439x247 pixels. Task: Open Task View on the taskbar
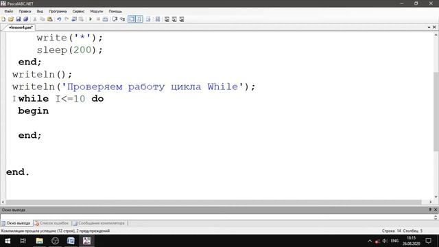(23, 241)
